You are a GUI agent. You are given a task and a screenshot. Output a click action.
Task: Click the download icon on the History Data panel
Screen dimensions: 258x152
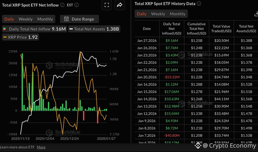256,14
